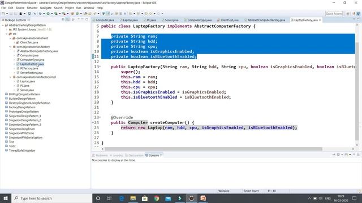
Task: Click the Open Type toolbar icon
Action: click(x=85, y=14)
